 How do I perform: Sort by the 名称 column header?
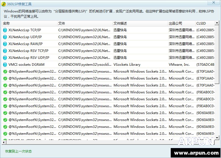[x=30, y=23]
